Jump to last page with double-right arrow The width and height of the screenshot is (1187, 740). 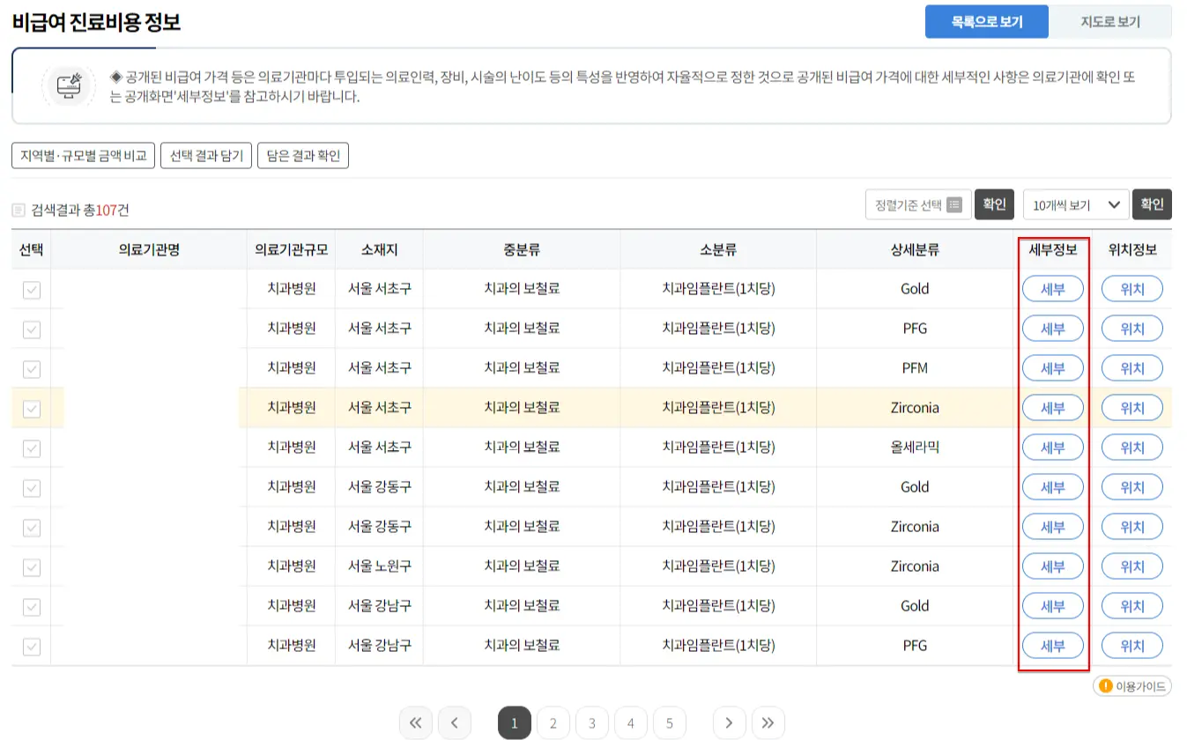pyautogui.click(x=768, y=722)
